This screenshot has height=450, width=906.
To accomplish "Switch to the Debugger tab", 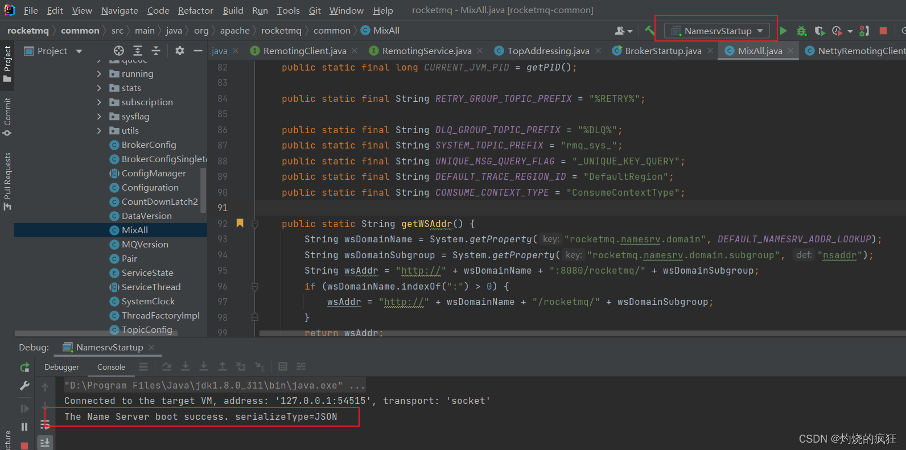I will (x=61, y=367).
